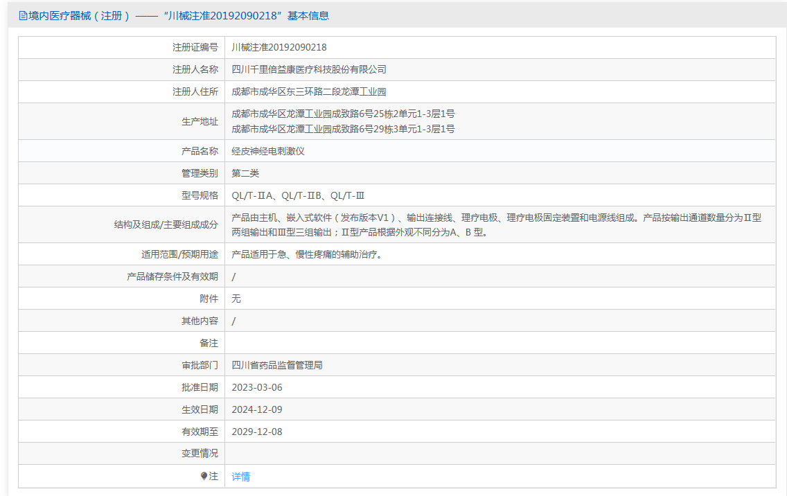
Task: Select expiry date 2029-12-08
Action: [x=257, y=432]
